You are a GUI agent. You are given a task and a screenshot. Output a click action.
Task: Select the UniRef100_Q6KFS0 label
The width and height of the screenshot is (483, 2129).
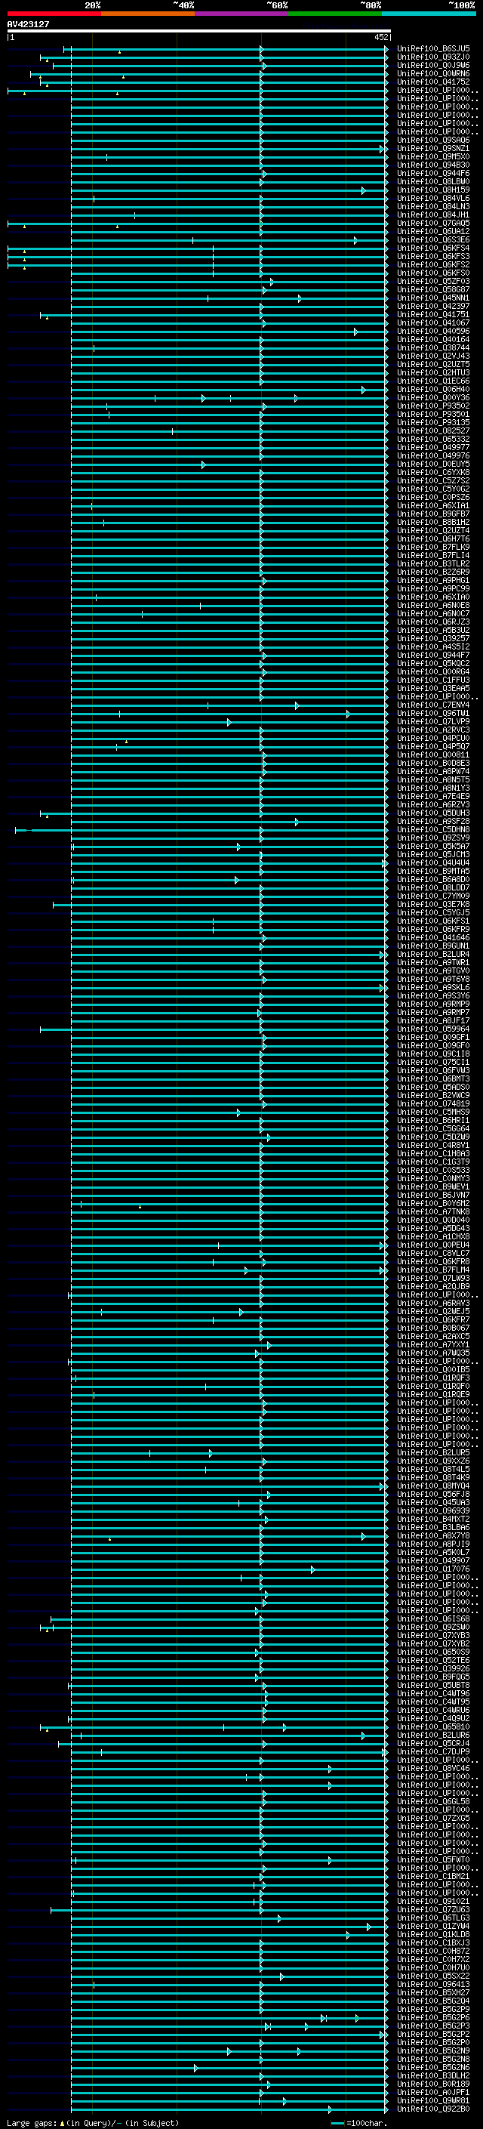click(x=433, y=273)
